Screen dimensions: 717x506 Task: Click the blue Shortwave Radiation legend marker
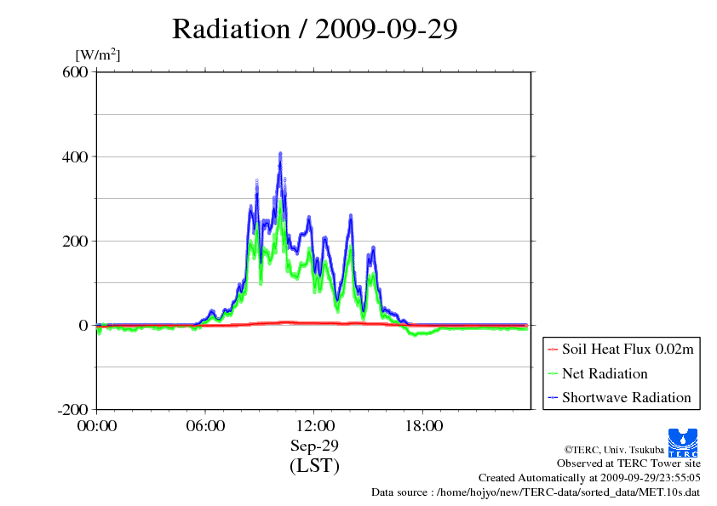point(553,398)
